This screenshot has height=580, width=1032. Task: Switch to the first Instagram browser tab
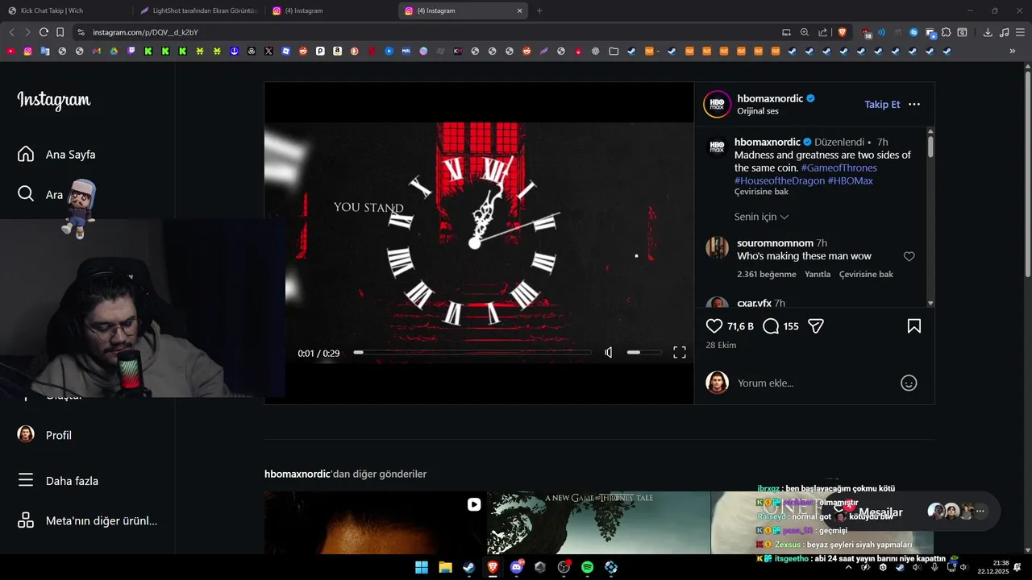click(331, 10)
